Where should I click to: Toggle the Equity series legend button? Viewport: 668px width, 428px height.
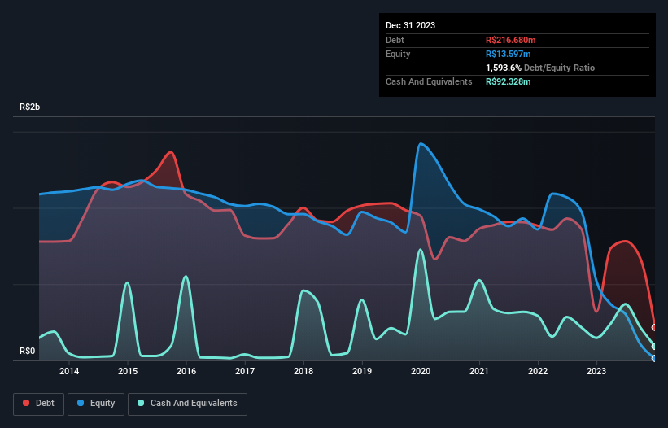(96, 404)
